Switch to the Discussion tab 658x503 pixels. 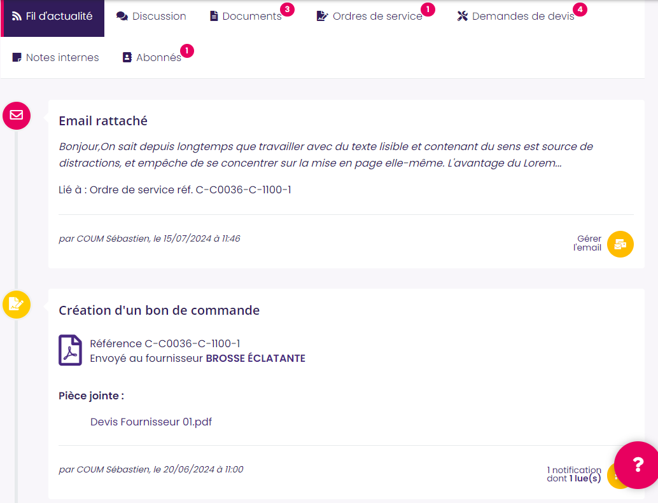coord(151,17)
